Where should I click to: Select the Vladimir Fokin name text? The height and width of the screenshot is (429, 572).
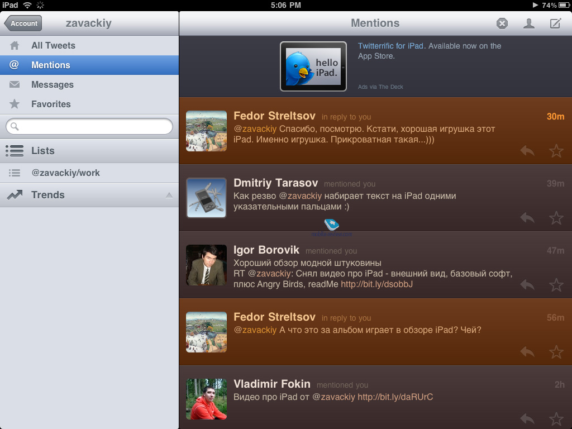(x=272, y=384)
